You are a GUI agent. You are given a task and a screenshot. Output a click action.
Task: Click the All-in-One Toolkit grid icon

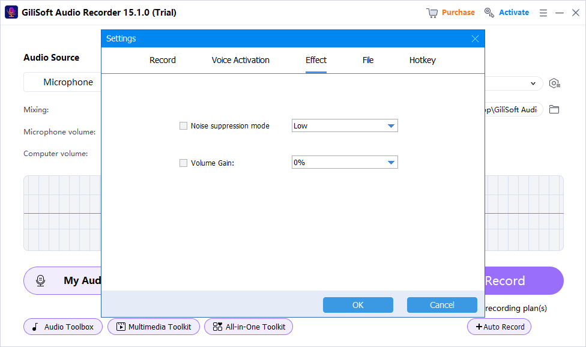[x=217, y=327]
